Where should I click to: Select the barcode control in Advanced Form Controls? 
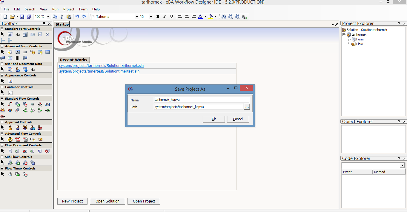(18, 58)
